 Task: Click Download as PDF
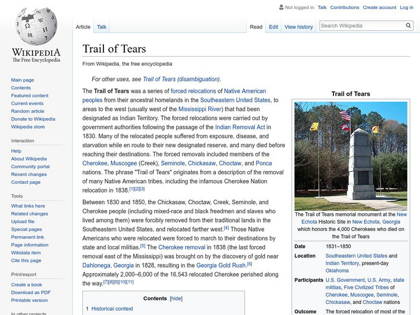[31, 292]
